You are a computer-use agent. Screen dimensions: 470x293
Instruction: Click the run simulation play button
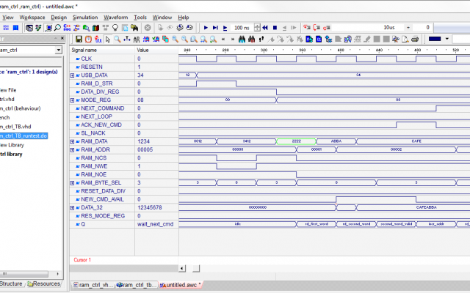(205, 27)
